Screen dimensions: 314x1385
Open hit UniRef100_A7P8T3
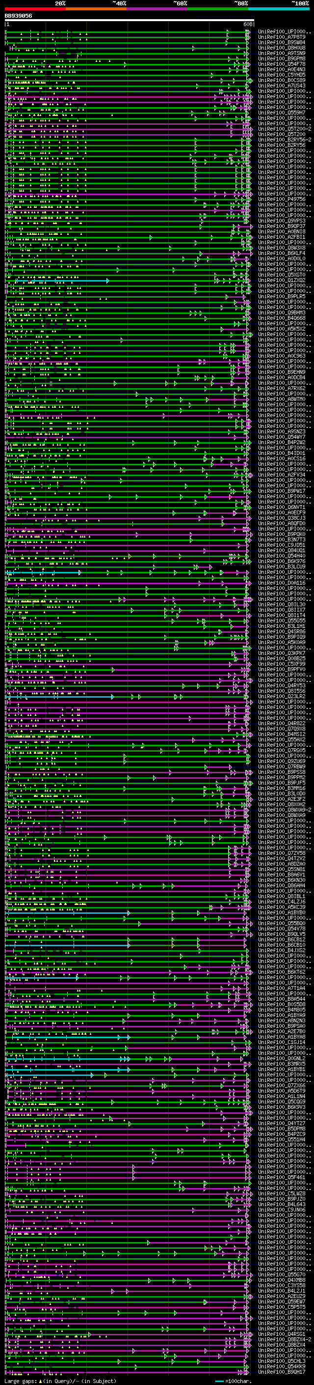pyautogui.click(x=282, y=37)
